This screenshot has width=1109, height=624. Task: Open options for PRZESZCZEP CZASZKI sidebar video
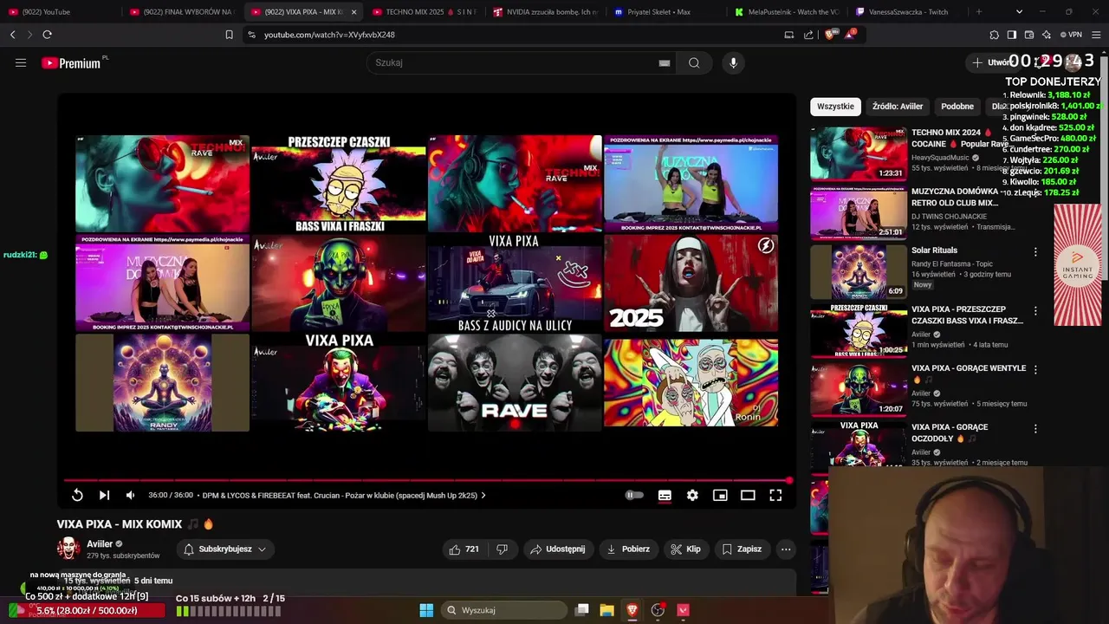(1035, 310)
